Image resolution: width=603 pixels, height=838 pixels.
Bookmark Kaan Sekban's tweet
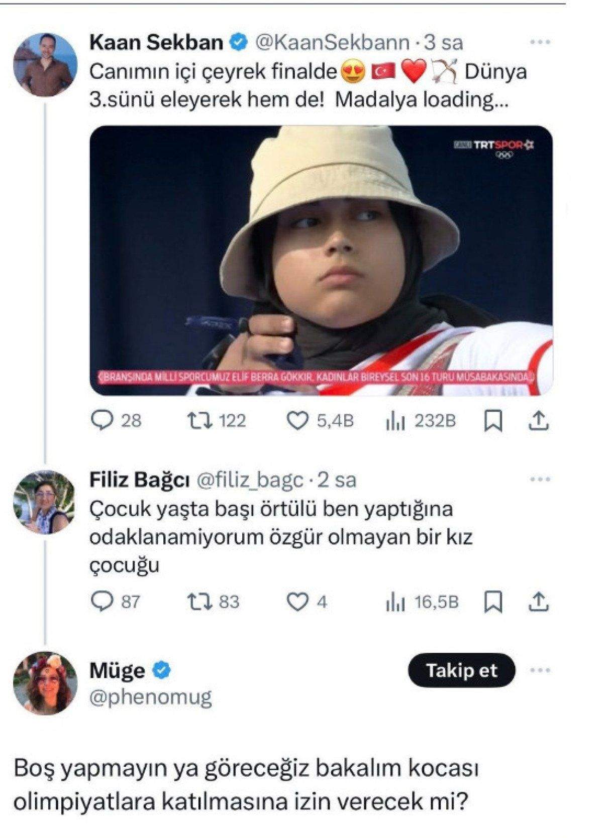pos(492,421)
